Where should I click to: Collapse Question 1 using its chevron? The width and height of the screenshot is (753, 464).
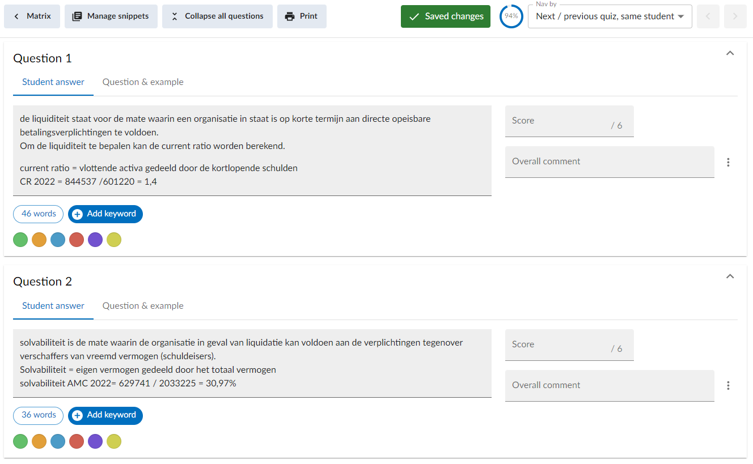(x=730, y=52)
